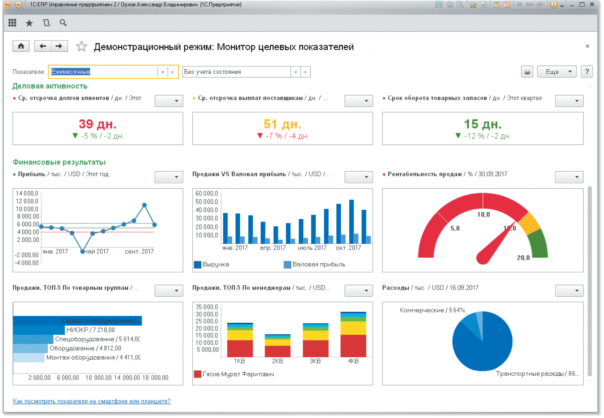Navigate back with left arrow
Screen dimensions: 604x418
pyautogui.click(x=43, y=46)
